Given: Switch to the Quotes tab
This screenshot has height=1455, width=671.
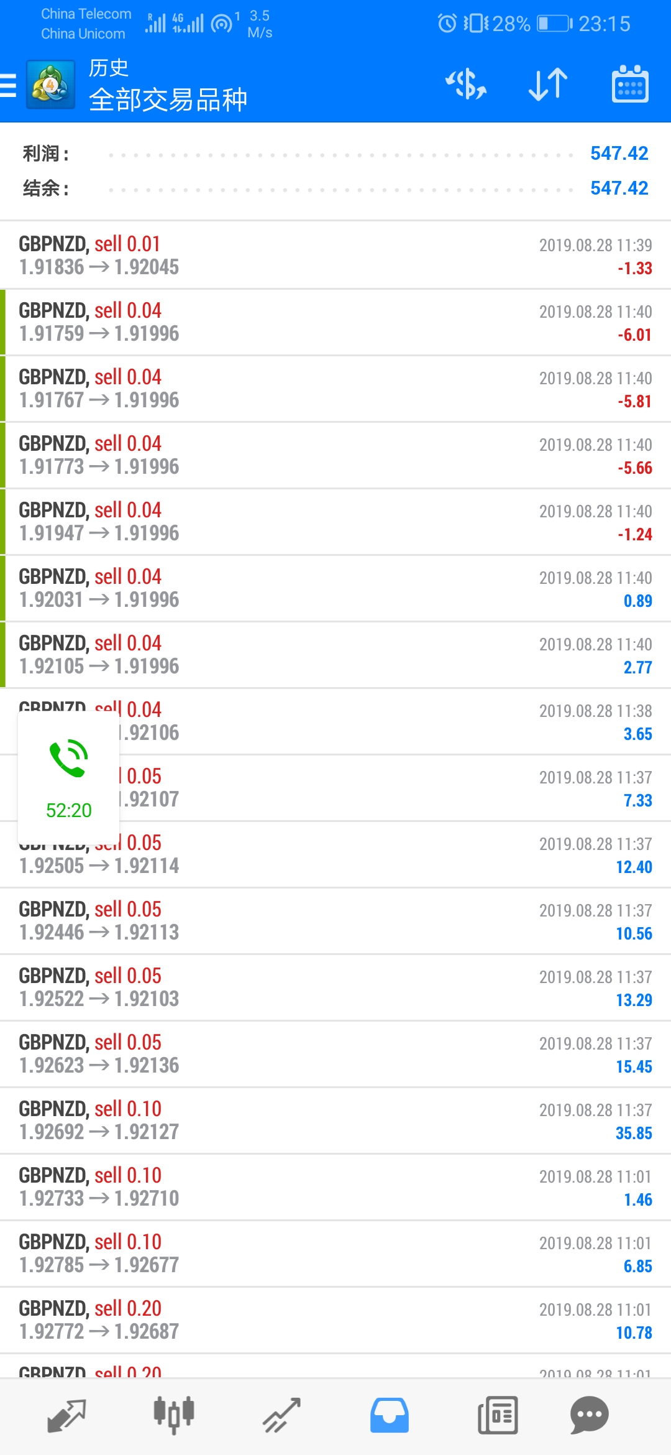Looking at the screenshot, I should (66, 1416).
